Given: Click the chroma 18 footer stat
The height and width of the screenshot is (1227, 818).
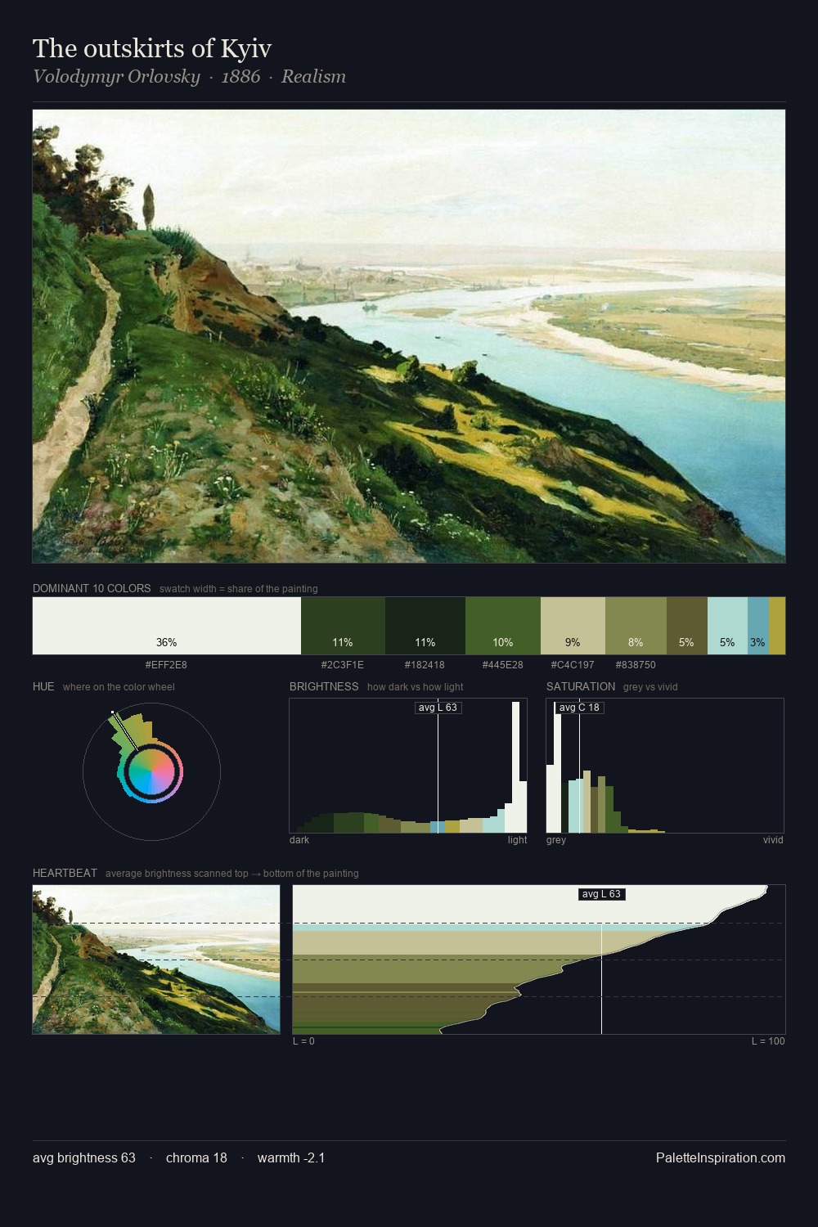Looking at the screenshot, I should point(196,1157).
